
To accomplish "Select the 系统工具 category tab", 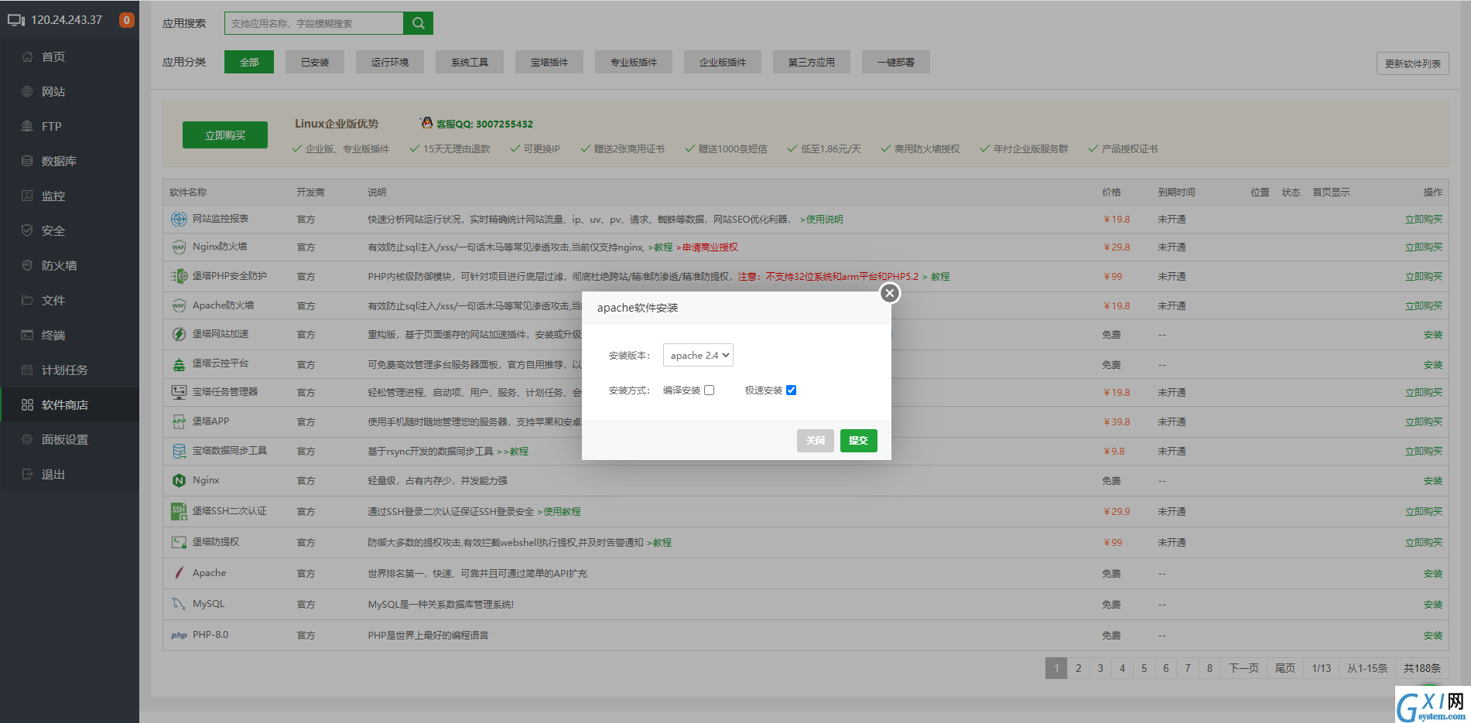I will point(470,62).
